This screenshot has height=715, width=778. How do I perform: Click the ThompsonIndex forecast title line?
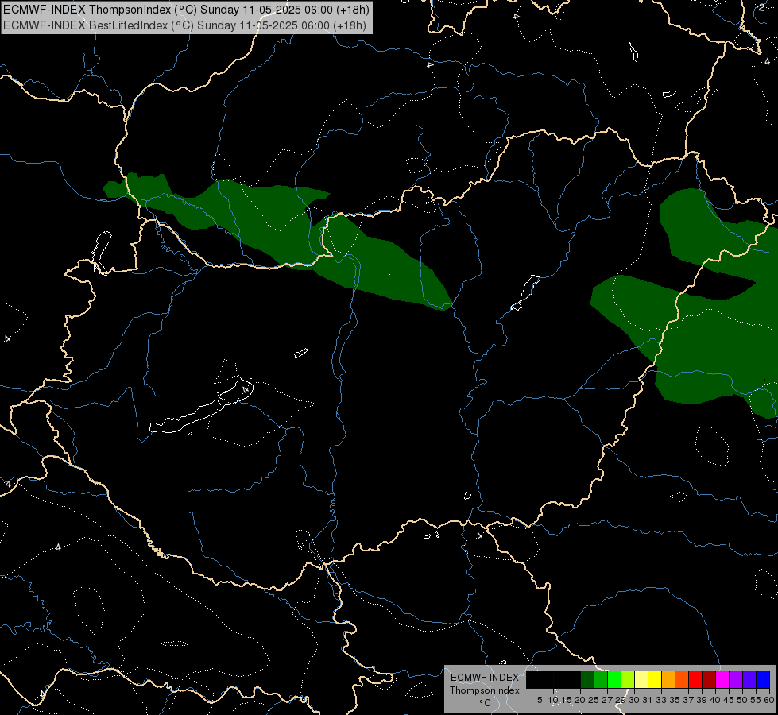(x=186, y=10)
